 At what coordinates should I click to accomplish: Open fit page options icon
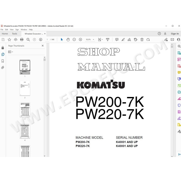[x=100, y=40]
